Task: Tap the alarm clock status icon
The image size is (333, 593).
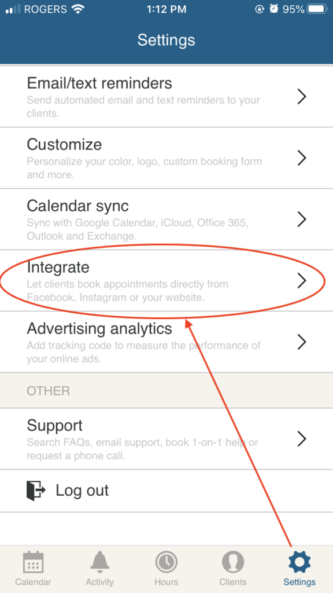Action: (x=273, y=9)
